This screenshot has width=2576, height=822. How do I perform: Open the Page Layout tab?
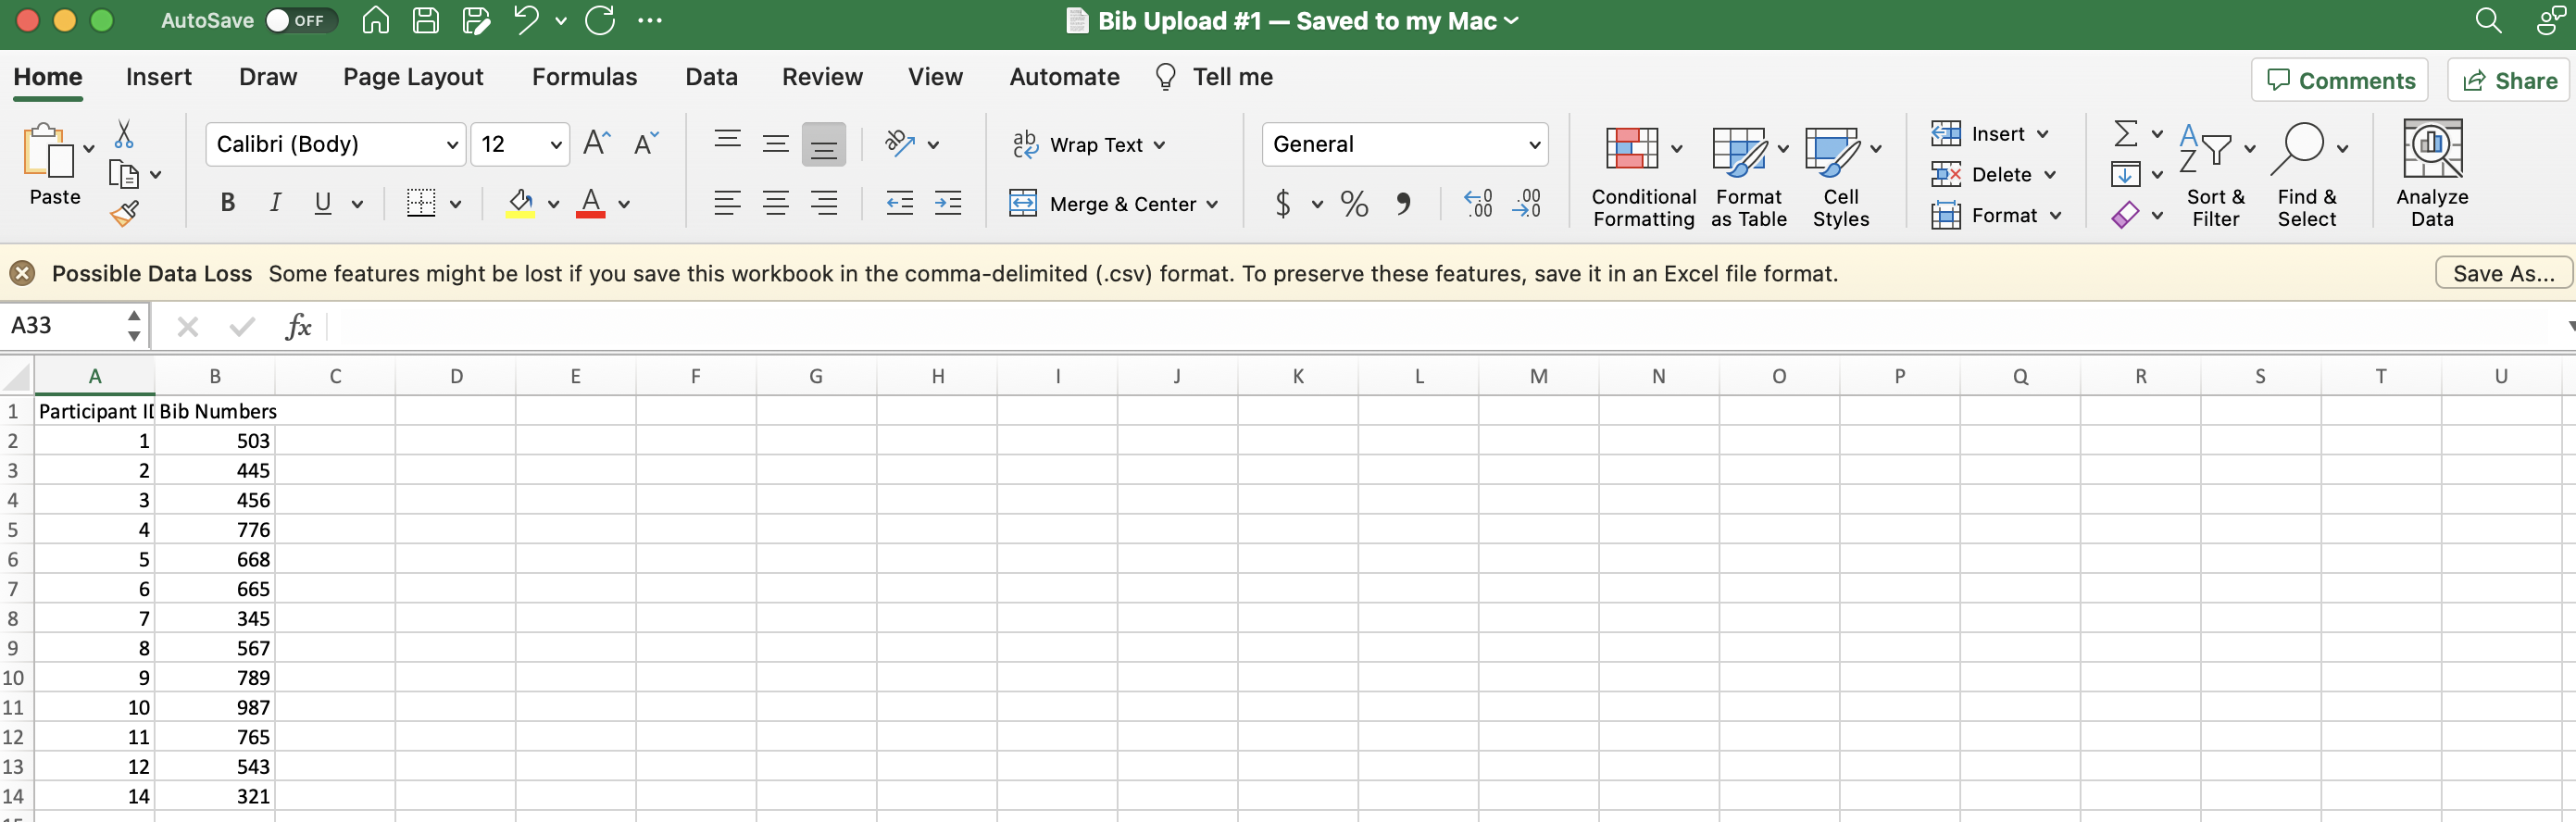coord(412,77)
